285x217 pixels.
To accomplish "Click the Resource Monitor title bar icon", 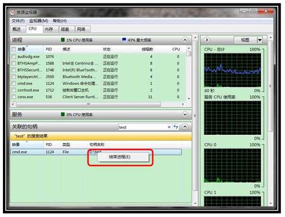I will [12, 12].
